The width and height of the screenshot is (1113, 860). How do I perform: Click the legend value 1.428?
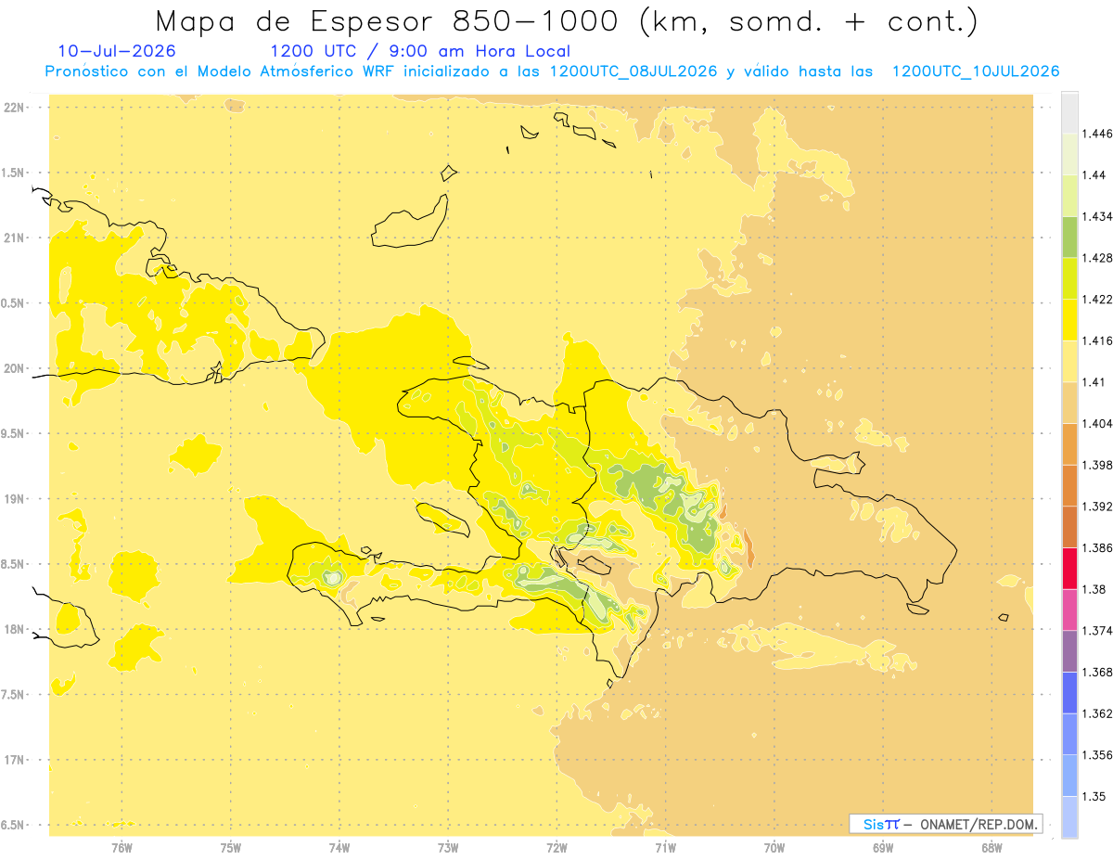1097,258
